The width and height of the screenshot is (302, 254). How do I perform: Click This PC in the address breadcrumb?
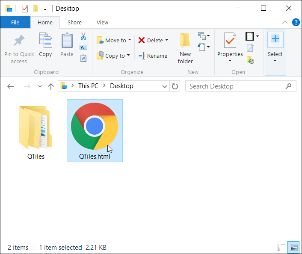point(88,86)
